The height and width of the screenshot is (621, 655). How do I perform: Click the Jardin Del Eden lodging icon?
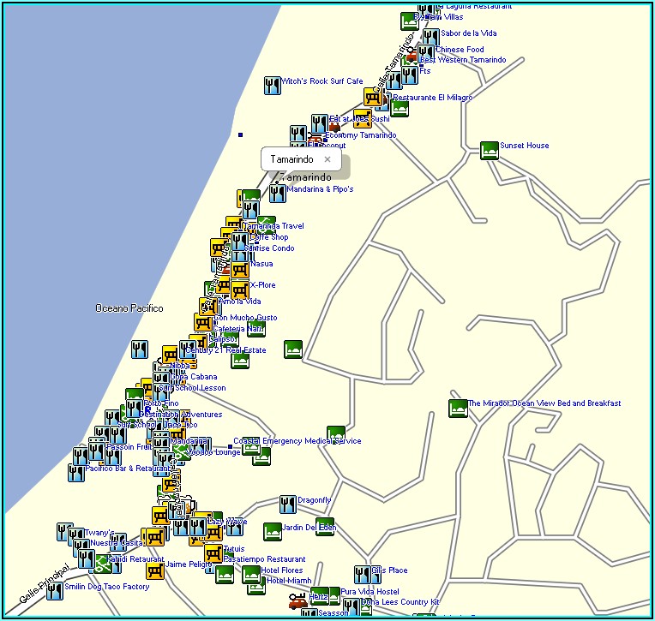click(x=273, y=531)
